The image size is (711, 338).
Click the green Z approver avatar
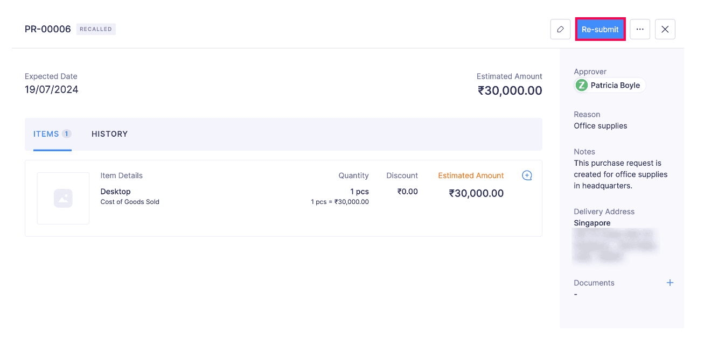(x=582, y=85)
